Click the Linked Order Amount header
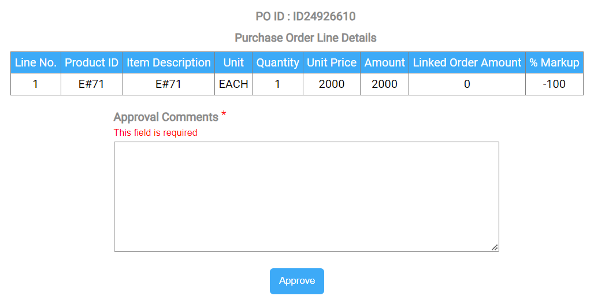The image size is (594, 307). tap(467, 63)
